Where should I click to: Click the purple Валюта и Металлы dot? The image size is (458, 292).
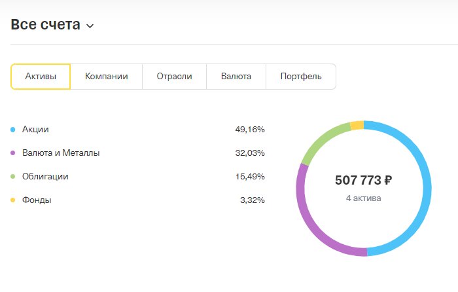(x=13, y=153)
